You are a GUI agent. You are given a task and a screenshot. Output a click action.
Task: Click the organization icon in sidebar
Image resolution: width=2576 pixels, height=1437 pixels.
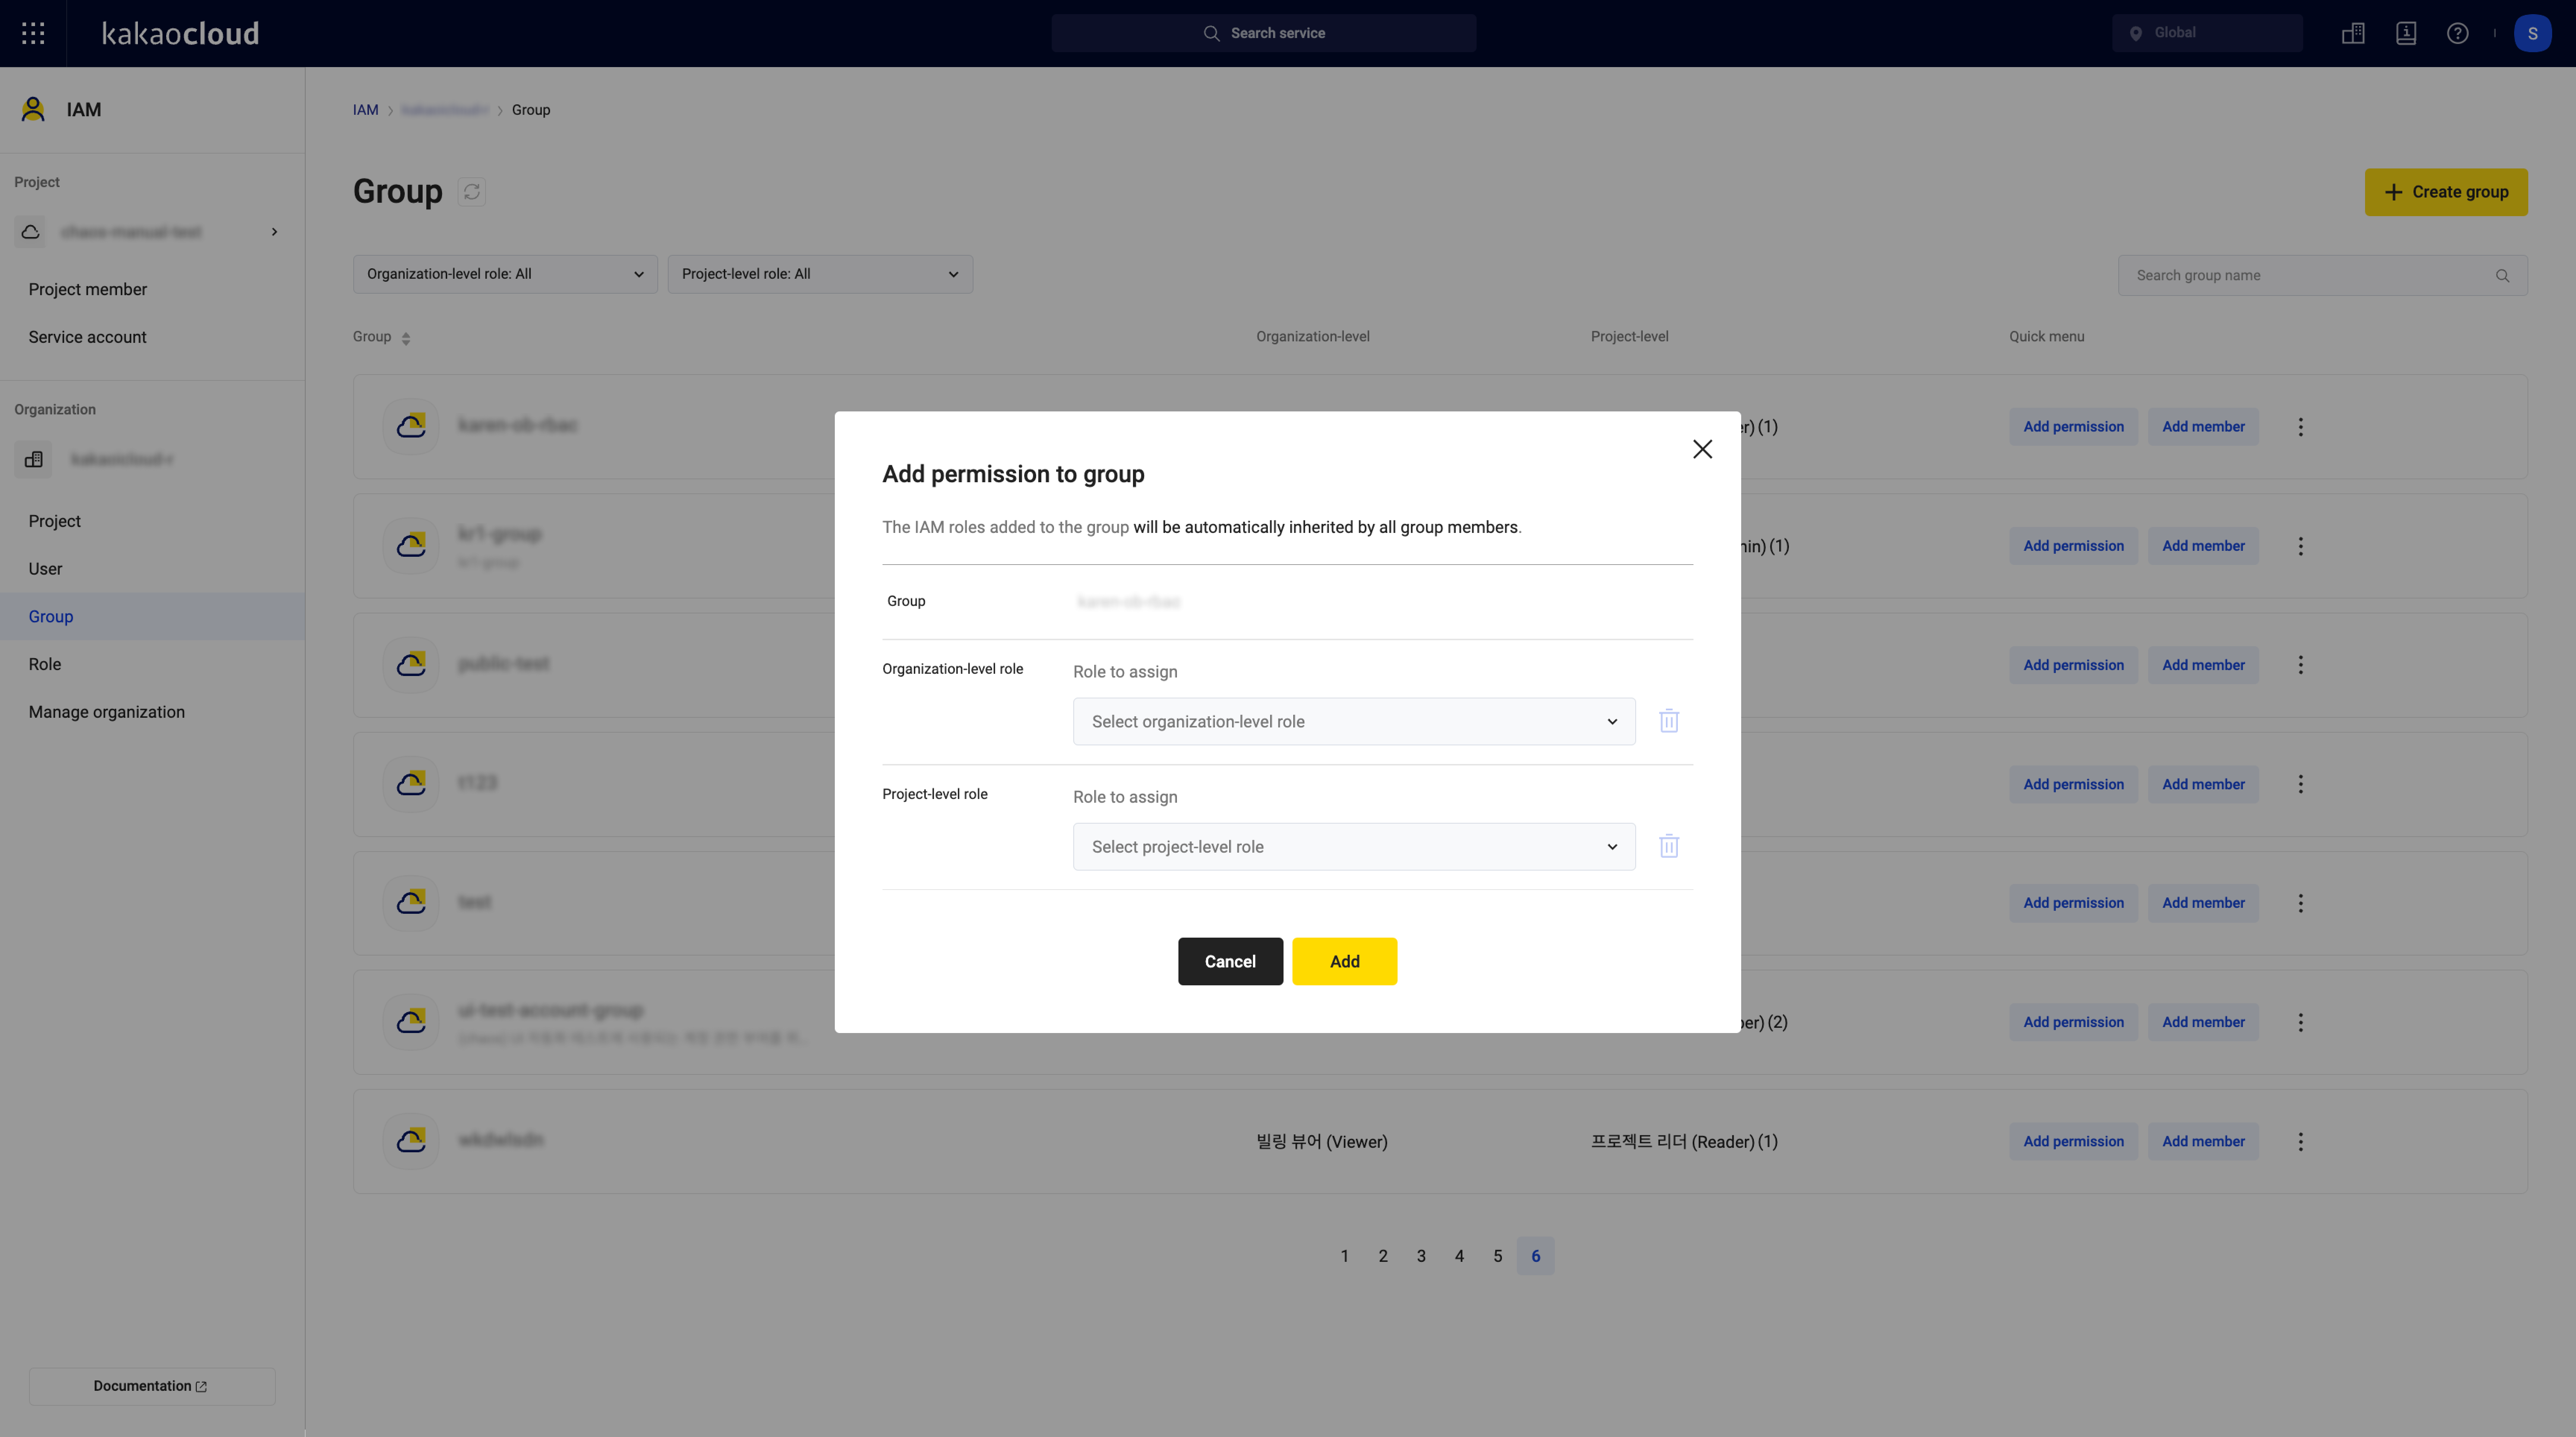click(x=33, y=459)
